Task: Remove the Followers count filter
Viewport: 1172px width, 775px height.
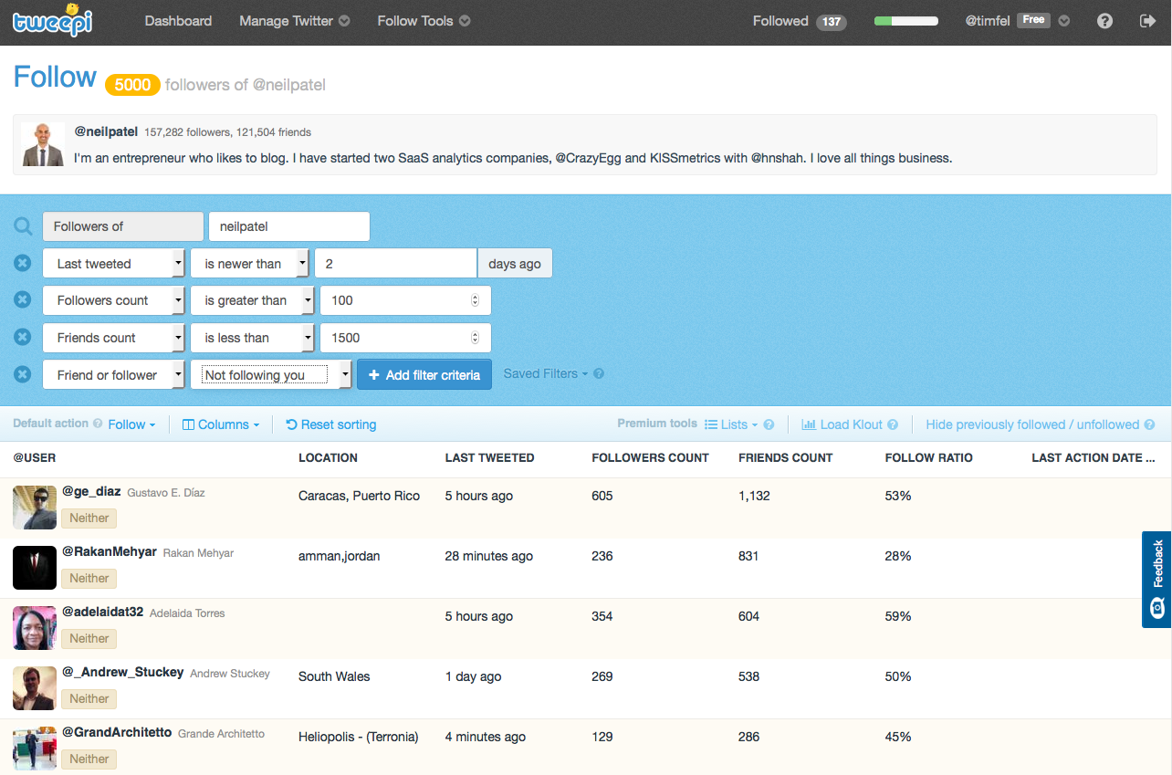Action: 23,299
